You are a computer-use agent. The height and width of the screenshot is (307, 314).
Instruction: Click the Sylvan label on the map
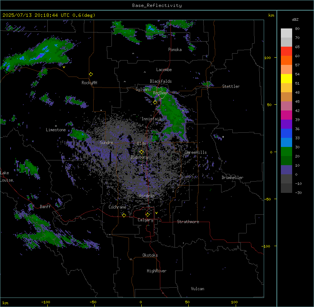pyautogui.click(x=142, y=89)
